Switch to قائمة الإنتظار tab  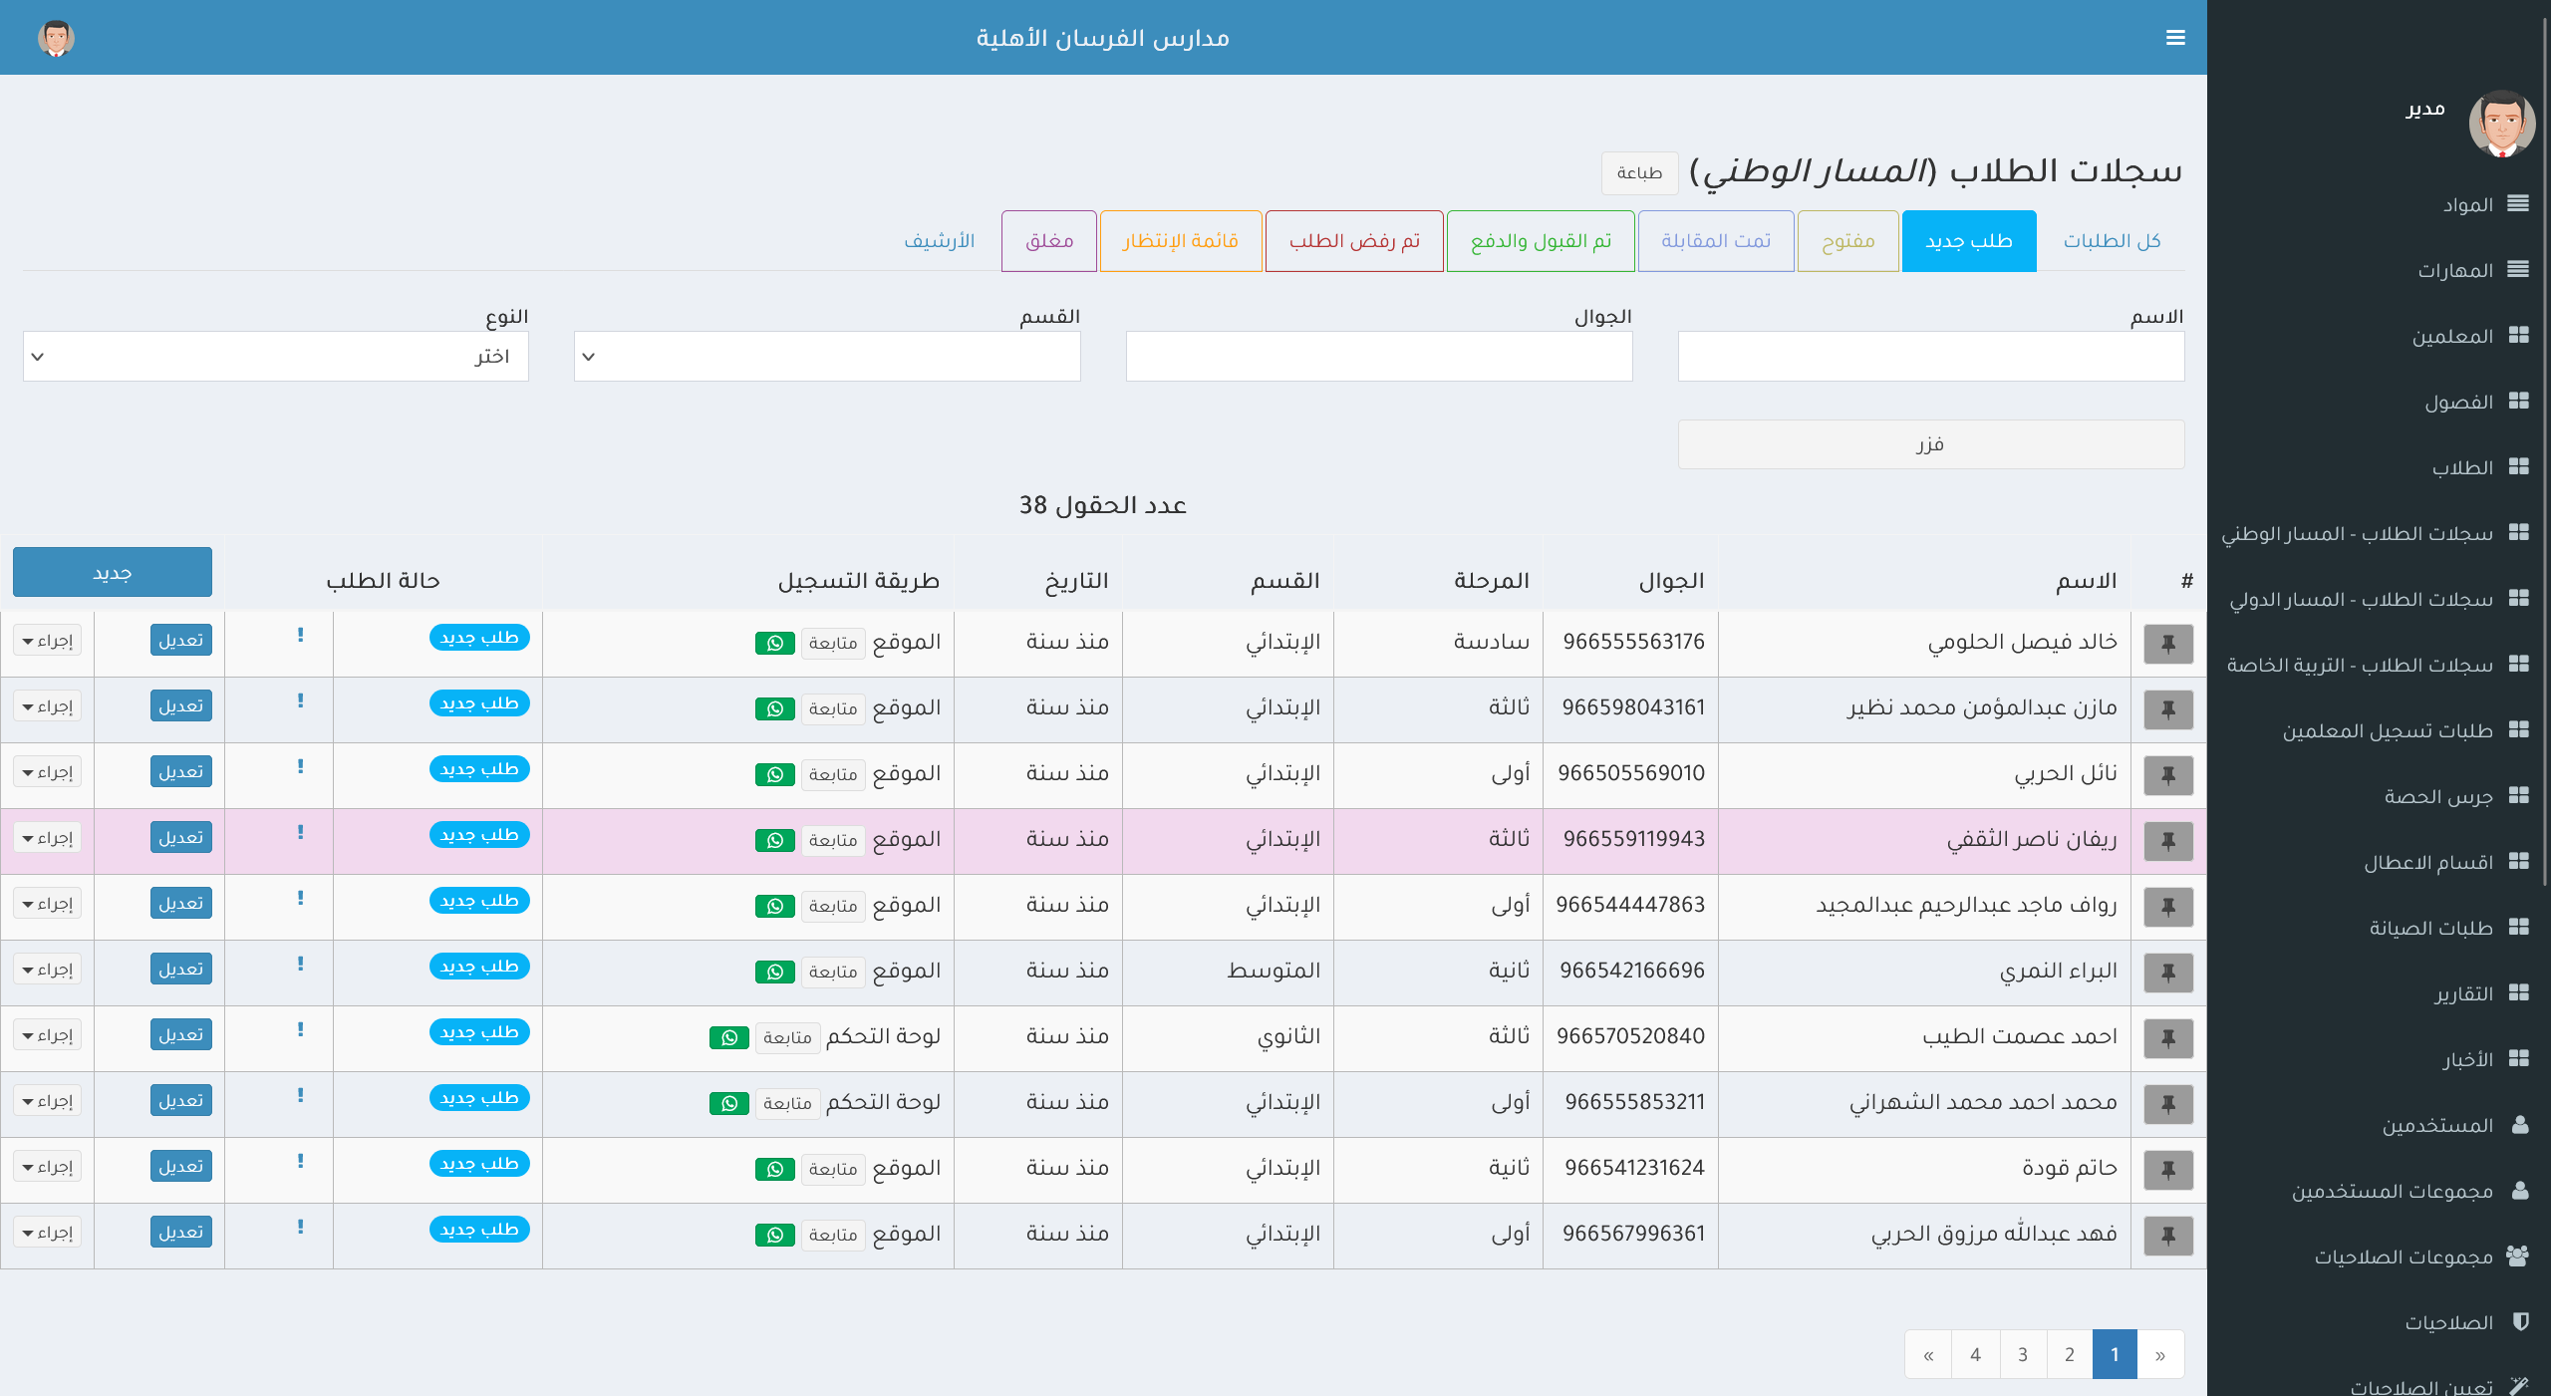coord(1181,240)
